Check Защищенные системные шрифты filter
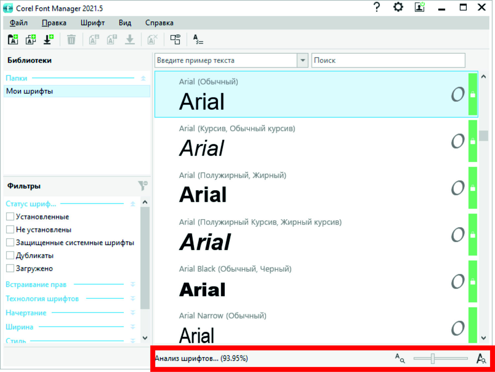The image size is (495, 372). tap(10, 242)
